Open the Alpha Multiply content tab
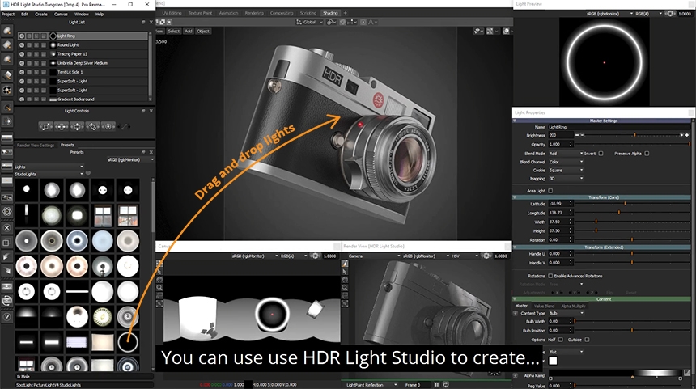This screenshot has height=389, width=696. coord(573,306)
